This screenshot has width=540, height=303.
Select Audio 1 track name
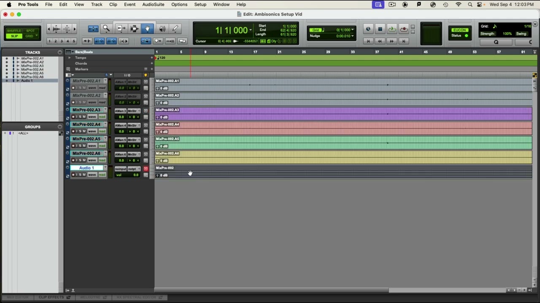86,168
